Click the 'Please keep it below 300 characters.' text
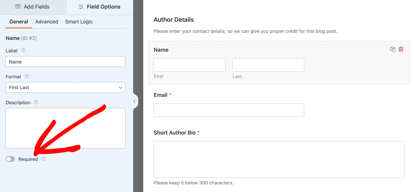Screen dimensions: 414x192 194,183
